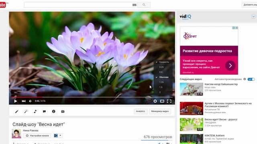The image size is (257, 144).
Task: Click the Девчат logo in the ad
Action: [x=190, y=36]
